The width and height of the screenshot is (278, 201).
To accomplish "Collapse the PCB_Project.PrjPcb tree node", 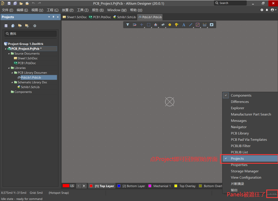I will pyautogui.click(x=5, y=49).
